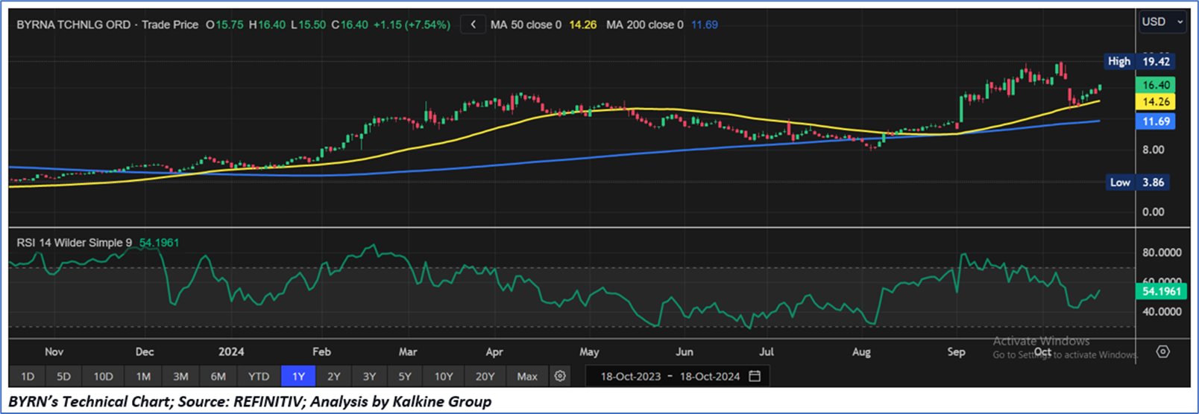This screenshot has height=414, width=1199.
Task: Click the RSI 14 Wilder Simple indicator label
Action: (x=74, y=243)
